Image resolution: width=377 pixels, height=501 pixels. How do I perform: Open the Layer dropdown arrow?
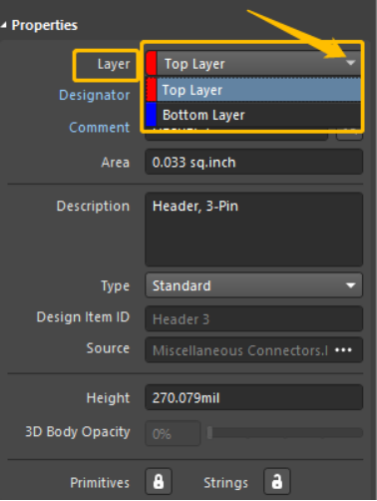[350, 63]
